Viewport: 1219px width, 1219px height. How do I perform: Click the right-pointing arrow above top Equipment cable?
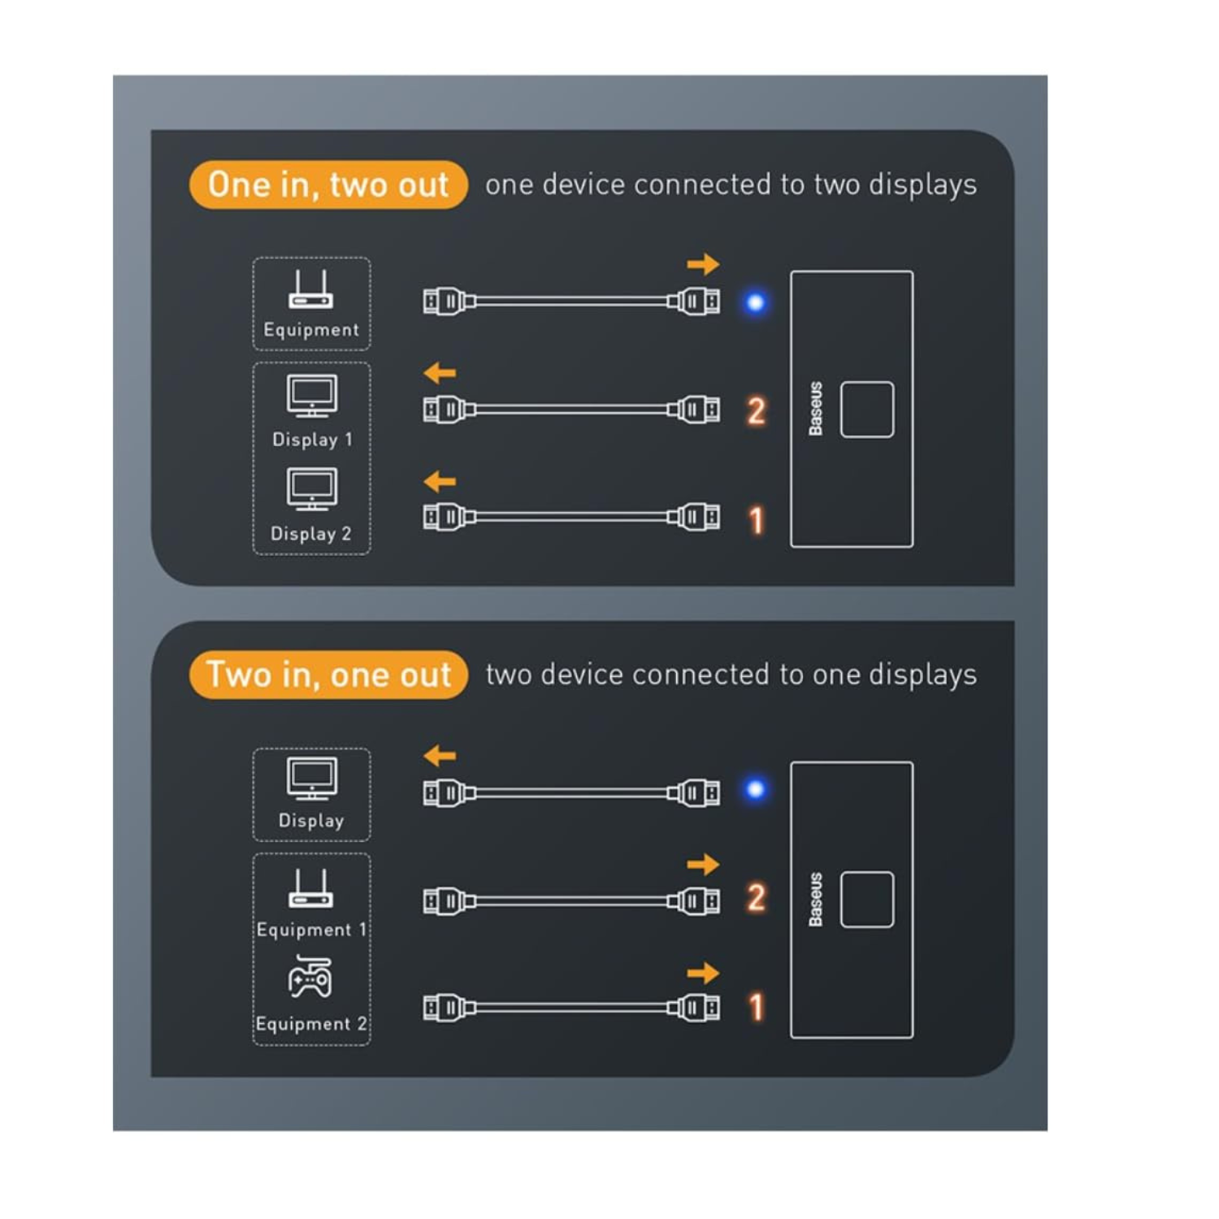(x=703, y=264)
